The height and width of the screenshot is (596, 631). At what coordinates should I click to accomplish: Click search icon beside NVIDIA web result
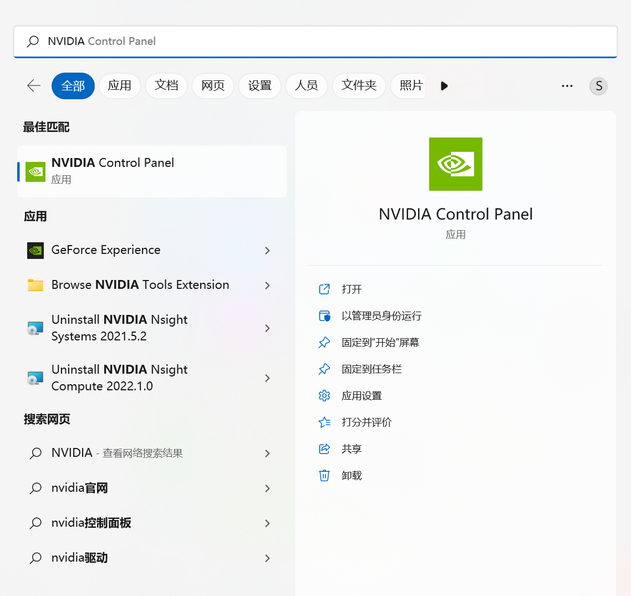coord(35,454)
